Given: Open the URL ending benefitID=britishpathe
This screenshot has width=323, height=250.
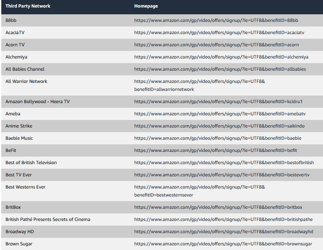Looking at the screenshot, I should tap(224, 219).
